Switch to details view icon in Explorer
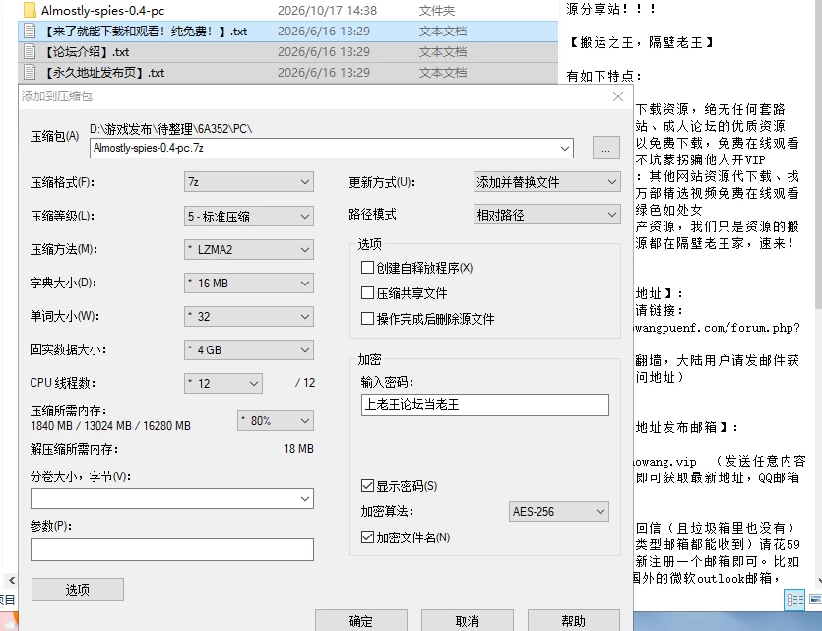 coord(794,599)
